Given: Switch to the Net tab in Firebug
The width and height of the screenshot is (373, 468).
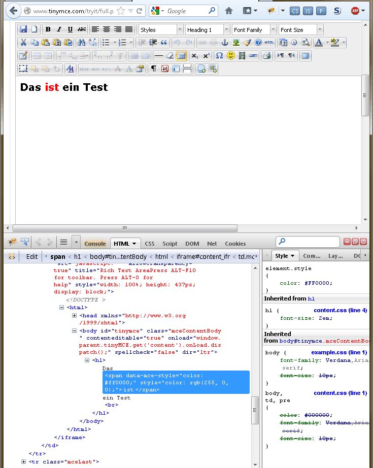Looking at the screenshot, I should (212, 244).
